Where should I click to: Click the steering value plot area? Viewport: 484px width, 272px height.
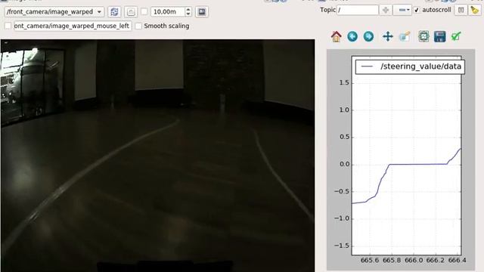coord(406,156)
